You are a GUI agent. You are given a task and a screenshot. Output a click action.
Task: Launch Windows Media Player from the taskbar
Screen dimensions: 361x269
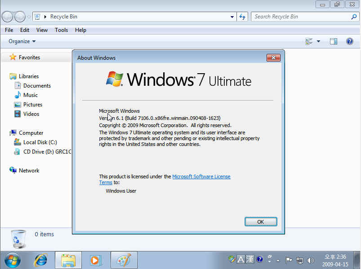[x=95, y=260]
